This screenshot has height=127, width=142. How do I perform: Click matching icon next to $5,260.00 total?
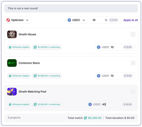85,118
